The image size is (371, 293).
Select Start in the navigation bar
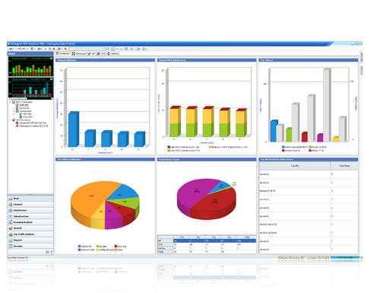[x=30, y=199]
